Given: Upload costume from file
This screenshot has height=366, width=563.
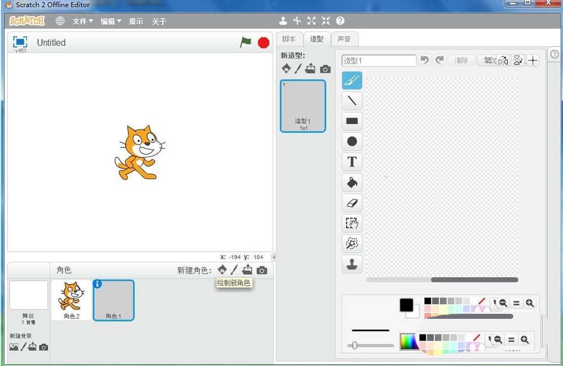Looking at the screenshot, I should (x=310, y=68).
